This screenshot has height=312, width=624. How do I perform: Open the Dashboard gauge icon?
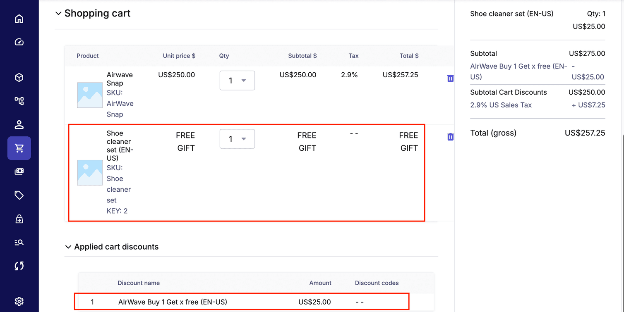click(x=19, y=42)
